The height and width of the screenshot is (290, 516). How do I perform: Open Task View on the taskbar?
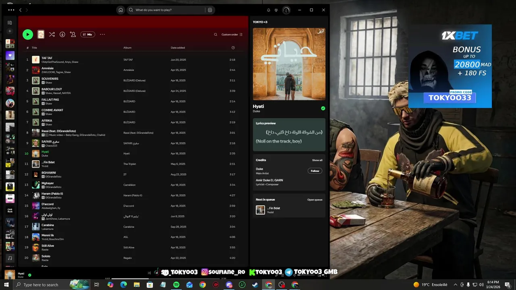(97, 285)
